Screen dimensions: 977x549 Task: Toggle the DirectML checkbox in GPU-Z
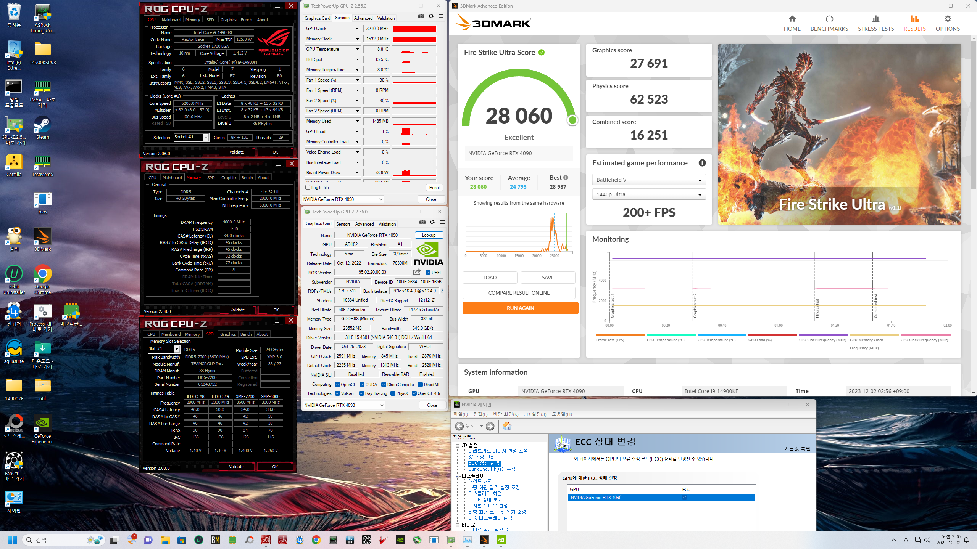click(x=420, y=384)
